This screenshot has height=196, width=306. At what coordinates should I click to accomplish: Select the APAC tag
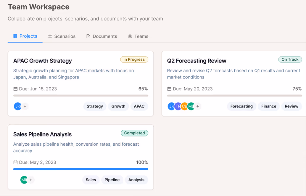tap(139, 106)
